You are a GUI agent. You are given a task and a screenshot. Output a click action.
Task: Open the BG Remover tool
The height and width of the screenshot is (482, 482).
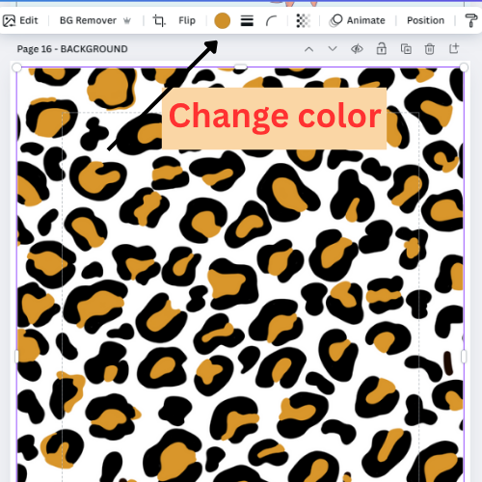click(x=95, y=20)
